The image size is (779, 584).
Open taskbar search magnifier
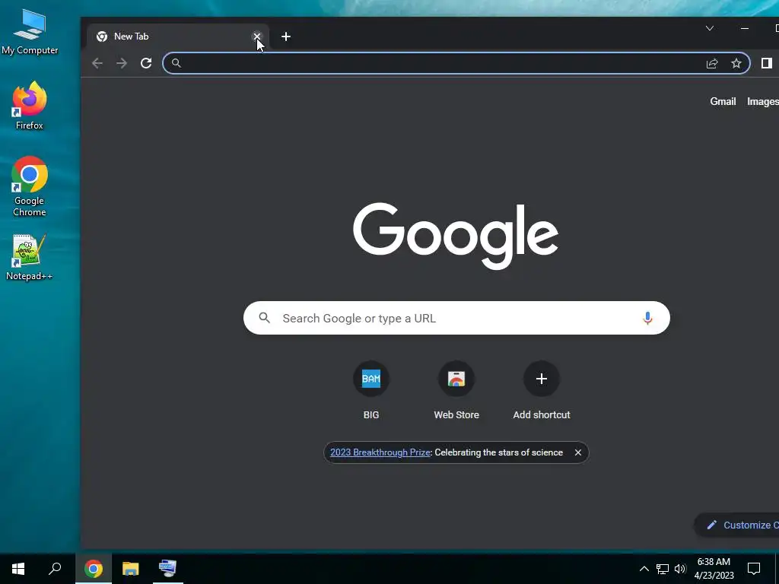click(55, 569)
